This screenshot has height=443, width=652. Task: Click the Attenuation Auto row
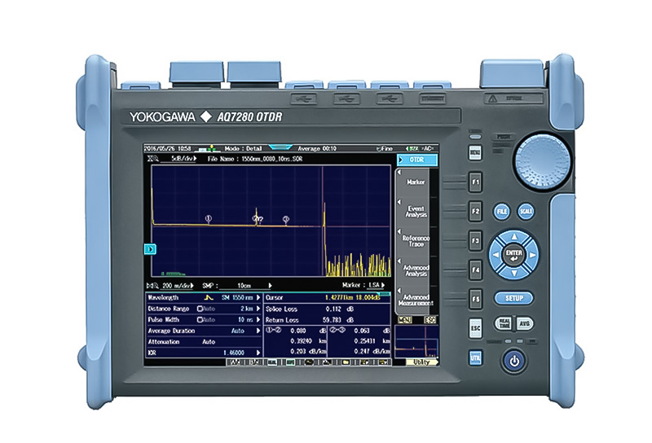[204, 341]
